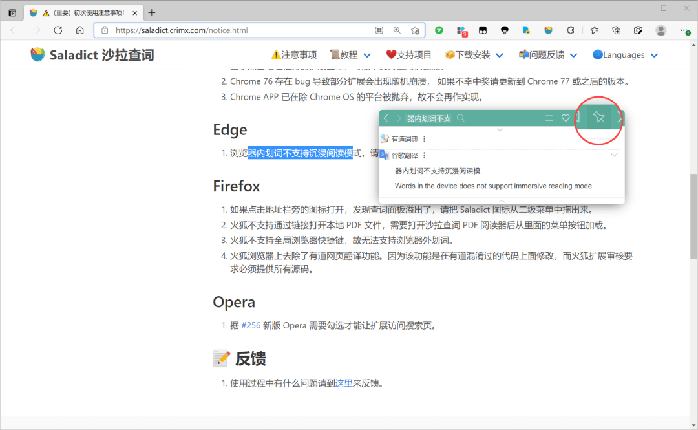Click the 有道词典 dictionary title
The image size is (698, 430).
[404, 139]
